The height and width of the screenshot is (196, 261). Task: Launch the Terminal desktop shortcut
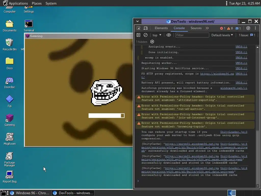pyautogui.click(x=29, y=26)
